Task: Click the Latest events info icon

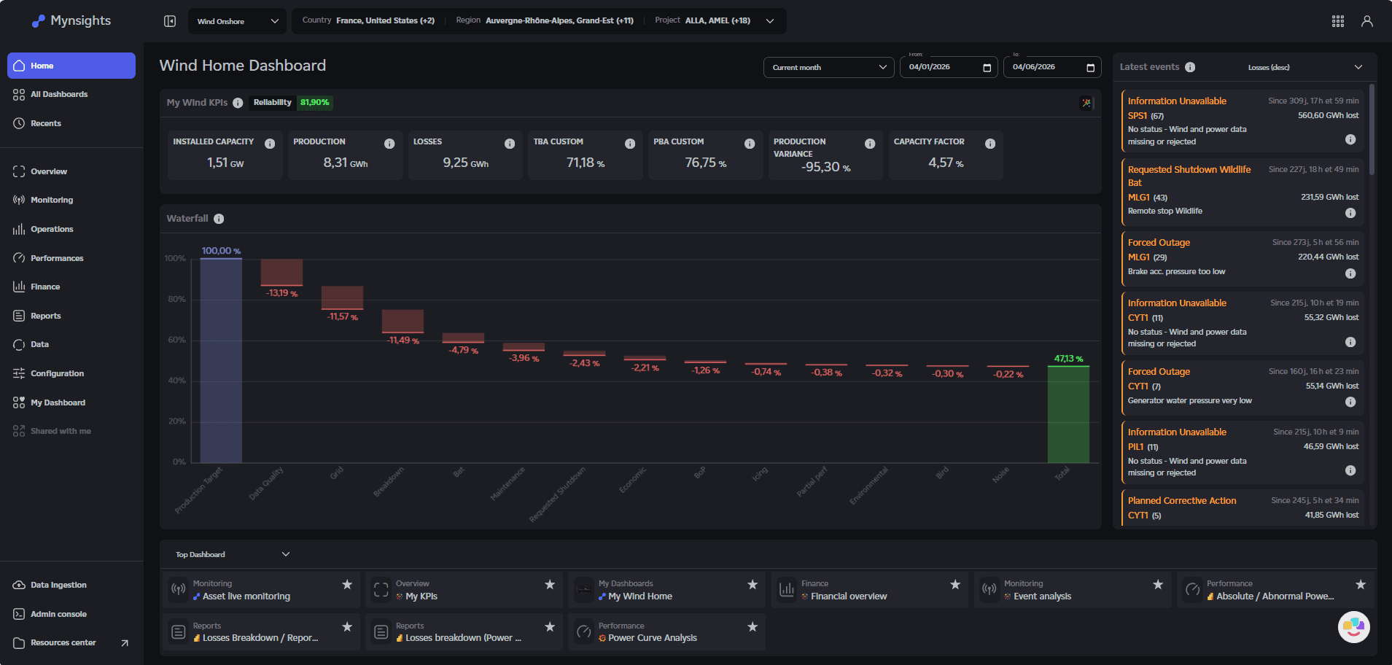Action: [x=1190, y=67]
